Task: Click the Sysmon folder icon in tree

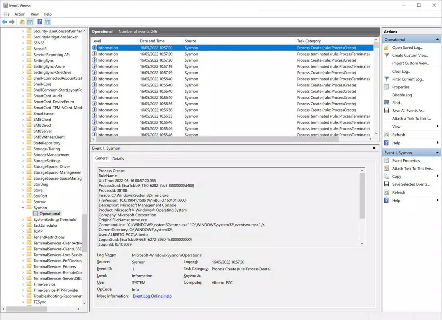Action: [x=29, y=208]
